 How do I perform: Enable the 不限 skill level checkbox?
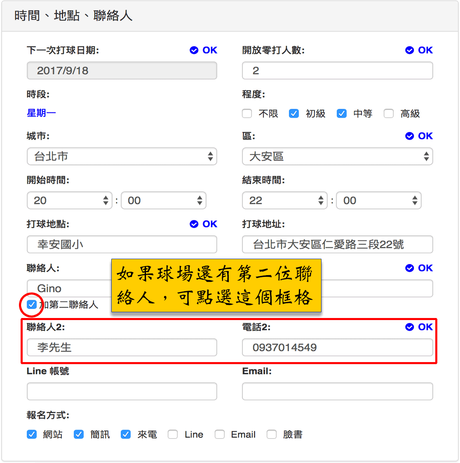247,114
